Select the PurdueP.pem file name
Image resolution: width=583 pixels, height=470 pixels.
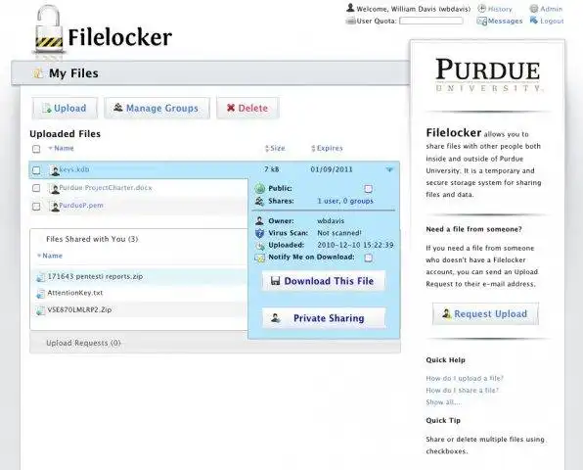click(x=81, y=206)
